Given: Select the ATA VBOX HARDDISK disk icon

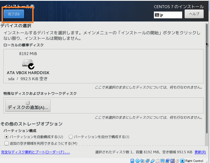Looking at the screenshot, I should tap(28, 64).
